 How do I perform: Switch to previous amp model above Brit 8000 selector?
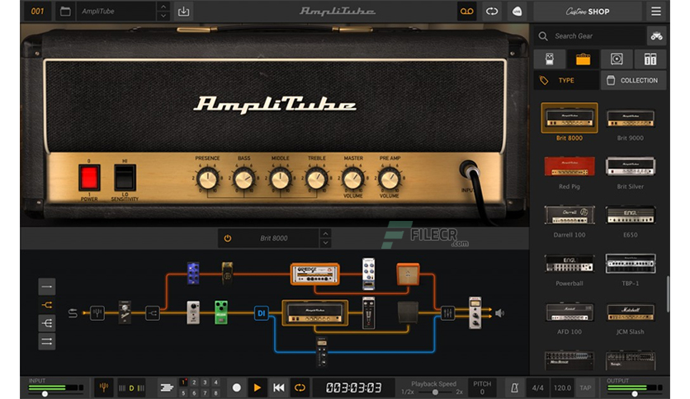(x=325, y=233)
